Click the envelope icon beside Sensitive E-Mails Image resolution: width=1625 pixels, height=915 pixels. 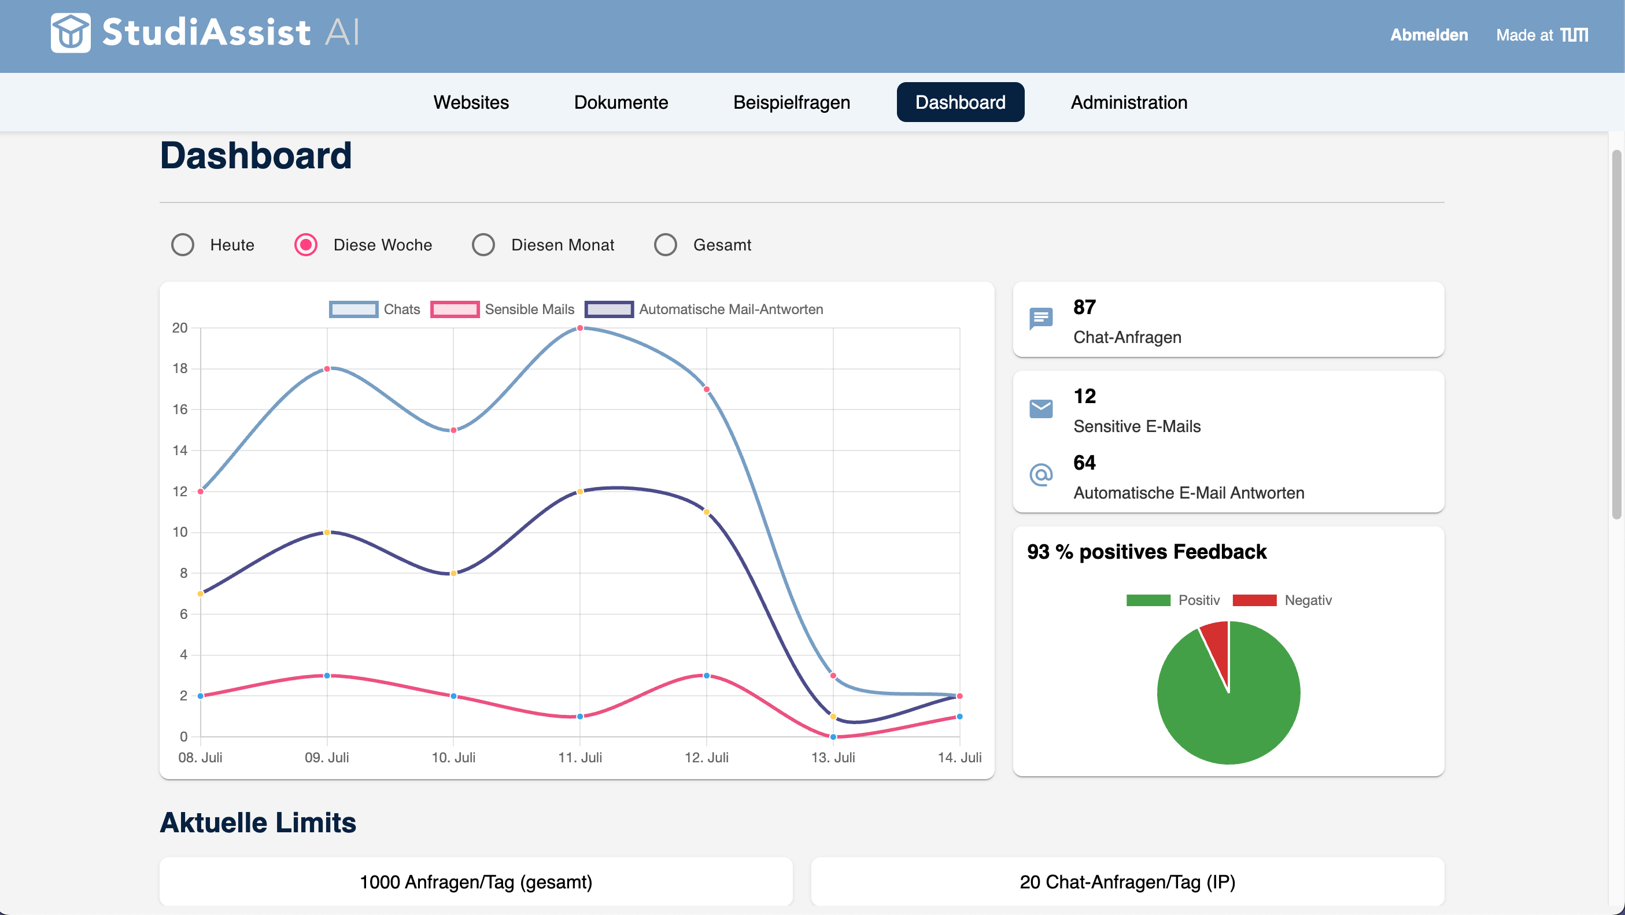point(1041,408)
